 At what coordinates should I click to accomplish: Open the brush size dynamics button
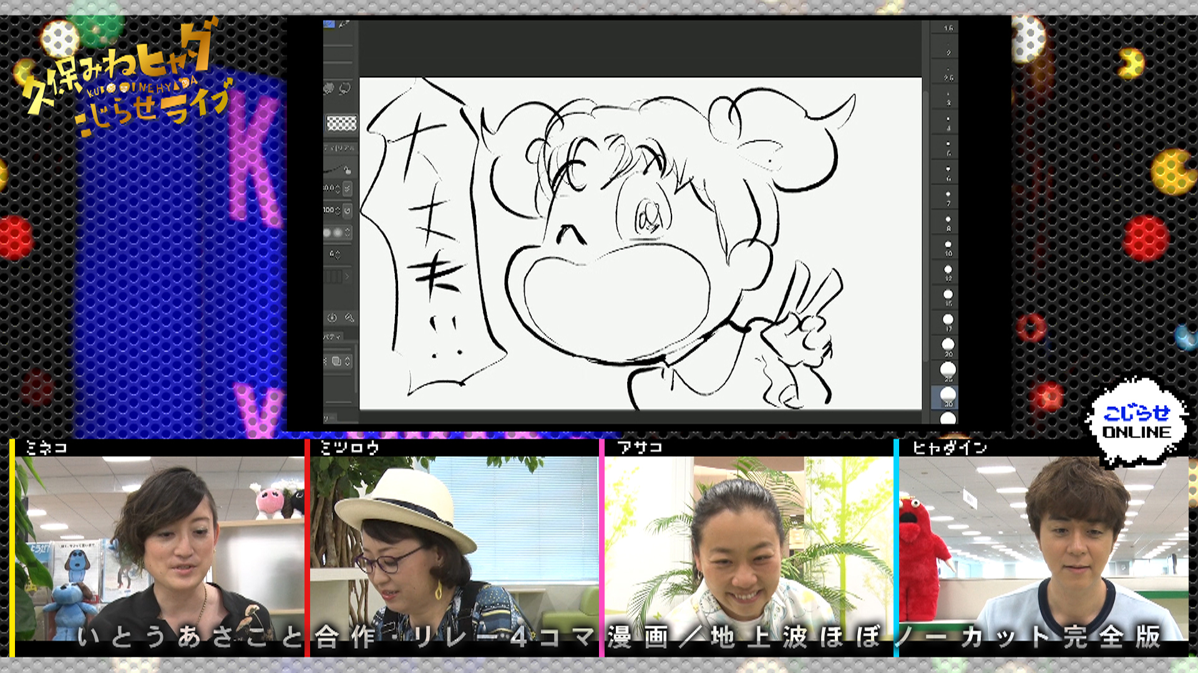[348, 188]
